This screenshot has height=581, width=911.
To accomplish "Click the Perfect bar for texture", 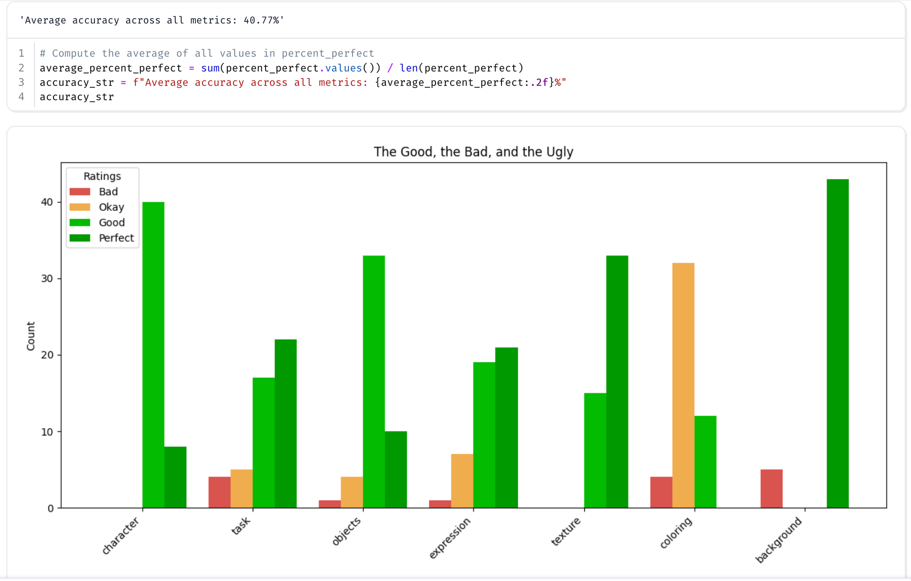I will (x=617, y=382).
